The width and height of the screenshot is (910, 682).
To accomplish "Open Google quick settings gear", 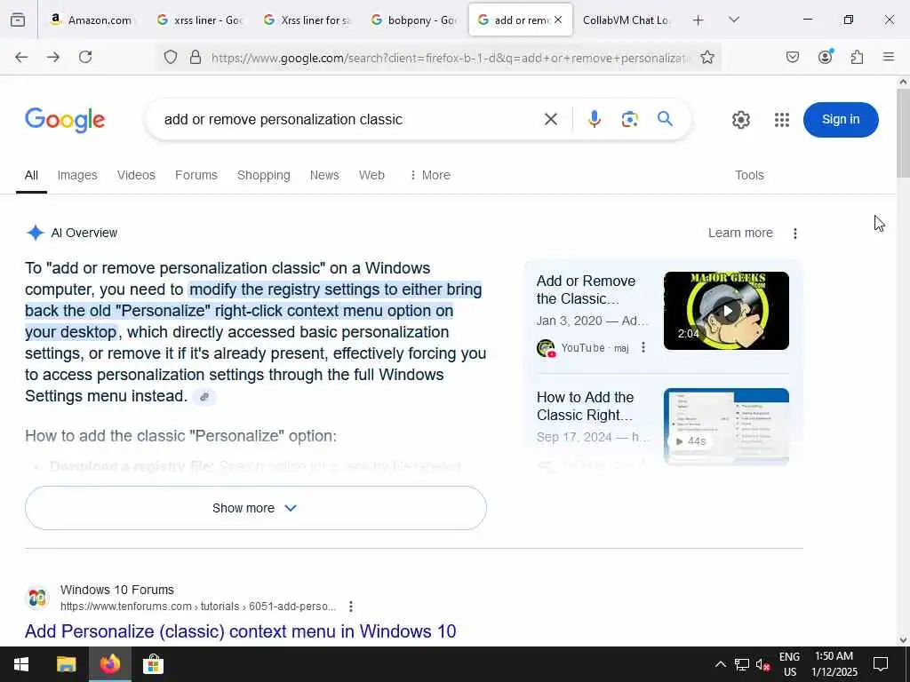I will (x=741, y=120).
